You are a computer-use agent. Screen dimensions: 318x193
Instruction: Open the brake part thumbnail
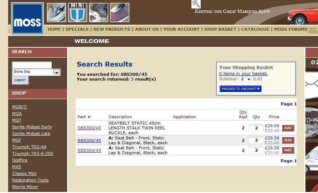click(98, 13)
